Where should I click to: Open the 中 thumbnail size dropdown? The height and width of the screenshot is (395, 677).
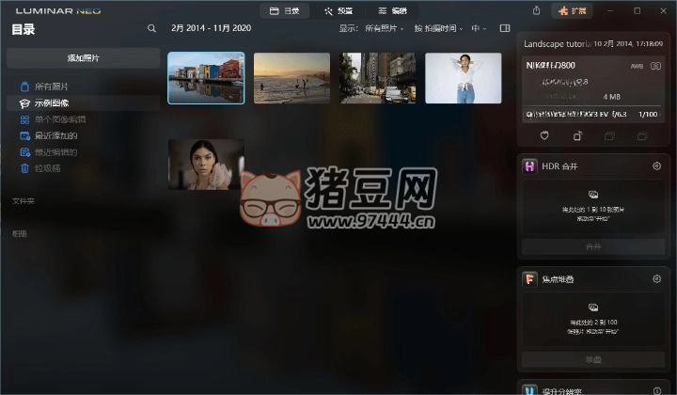480,29
